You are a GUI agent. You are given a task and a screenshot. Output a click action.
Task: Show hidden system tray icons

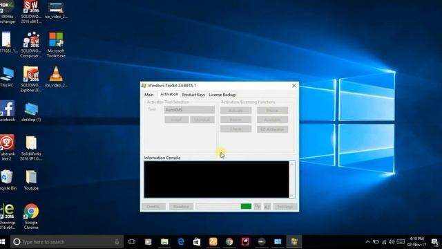tap(367, 241)
